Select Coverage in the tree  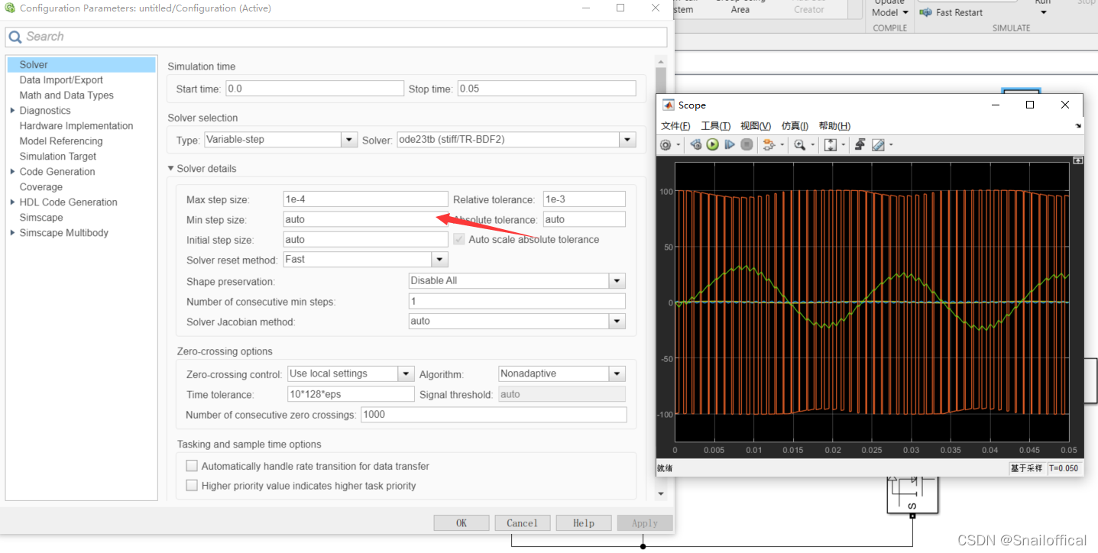[41, 187]
